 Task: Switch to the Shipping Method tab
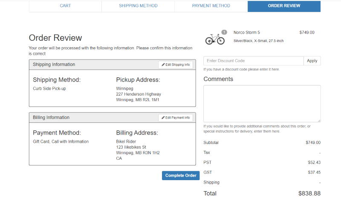point(138,6)
